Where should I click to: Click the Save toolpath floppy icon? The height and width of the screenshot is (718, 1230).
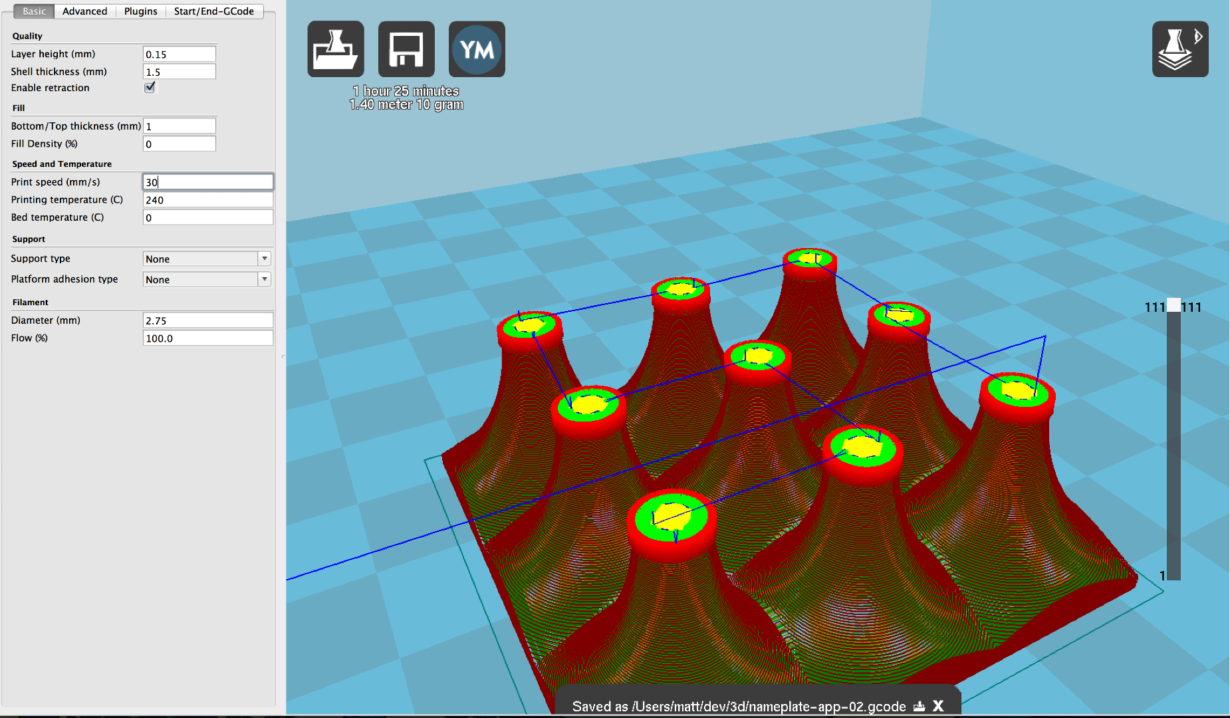[x=406, y=49]
